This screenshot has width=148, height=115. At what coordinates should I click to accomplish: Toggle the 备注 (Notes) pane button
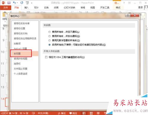pyautogui.click(x=62, y=113)
